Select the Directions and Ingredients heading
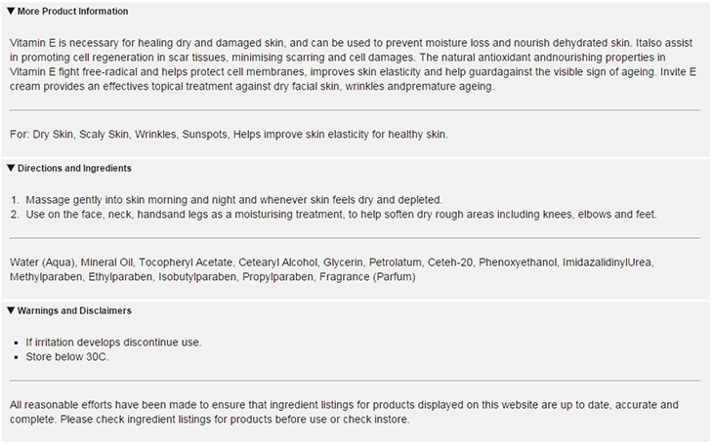 pos(74,169)
